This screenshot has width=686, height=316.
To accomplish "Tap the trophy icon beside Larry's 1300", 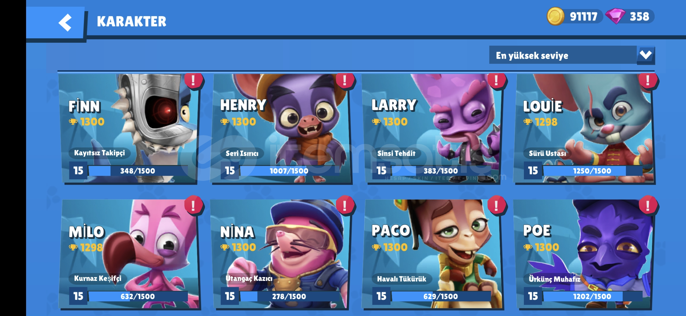I will [376, 121].
